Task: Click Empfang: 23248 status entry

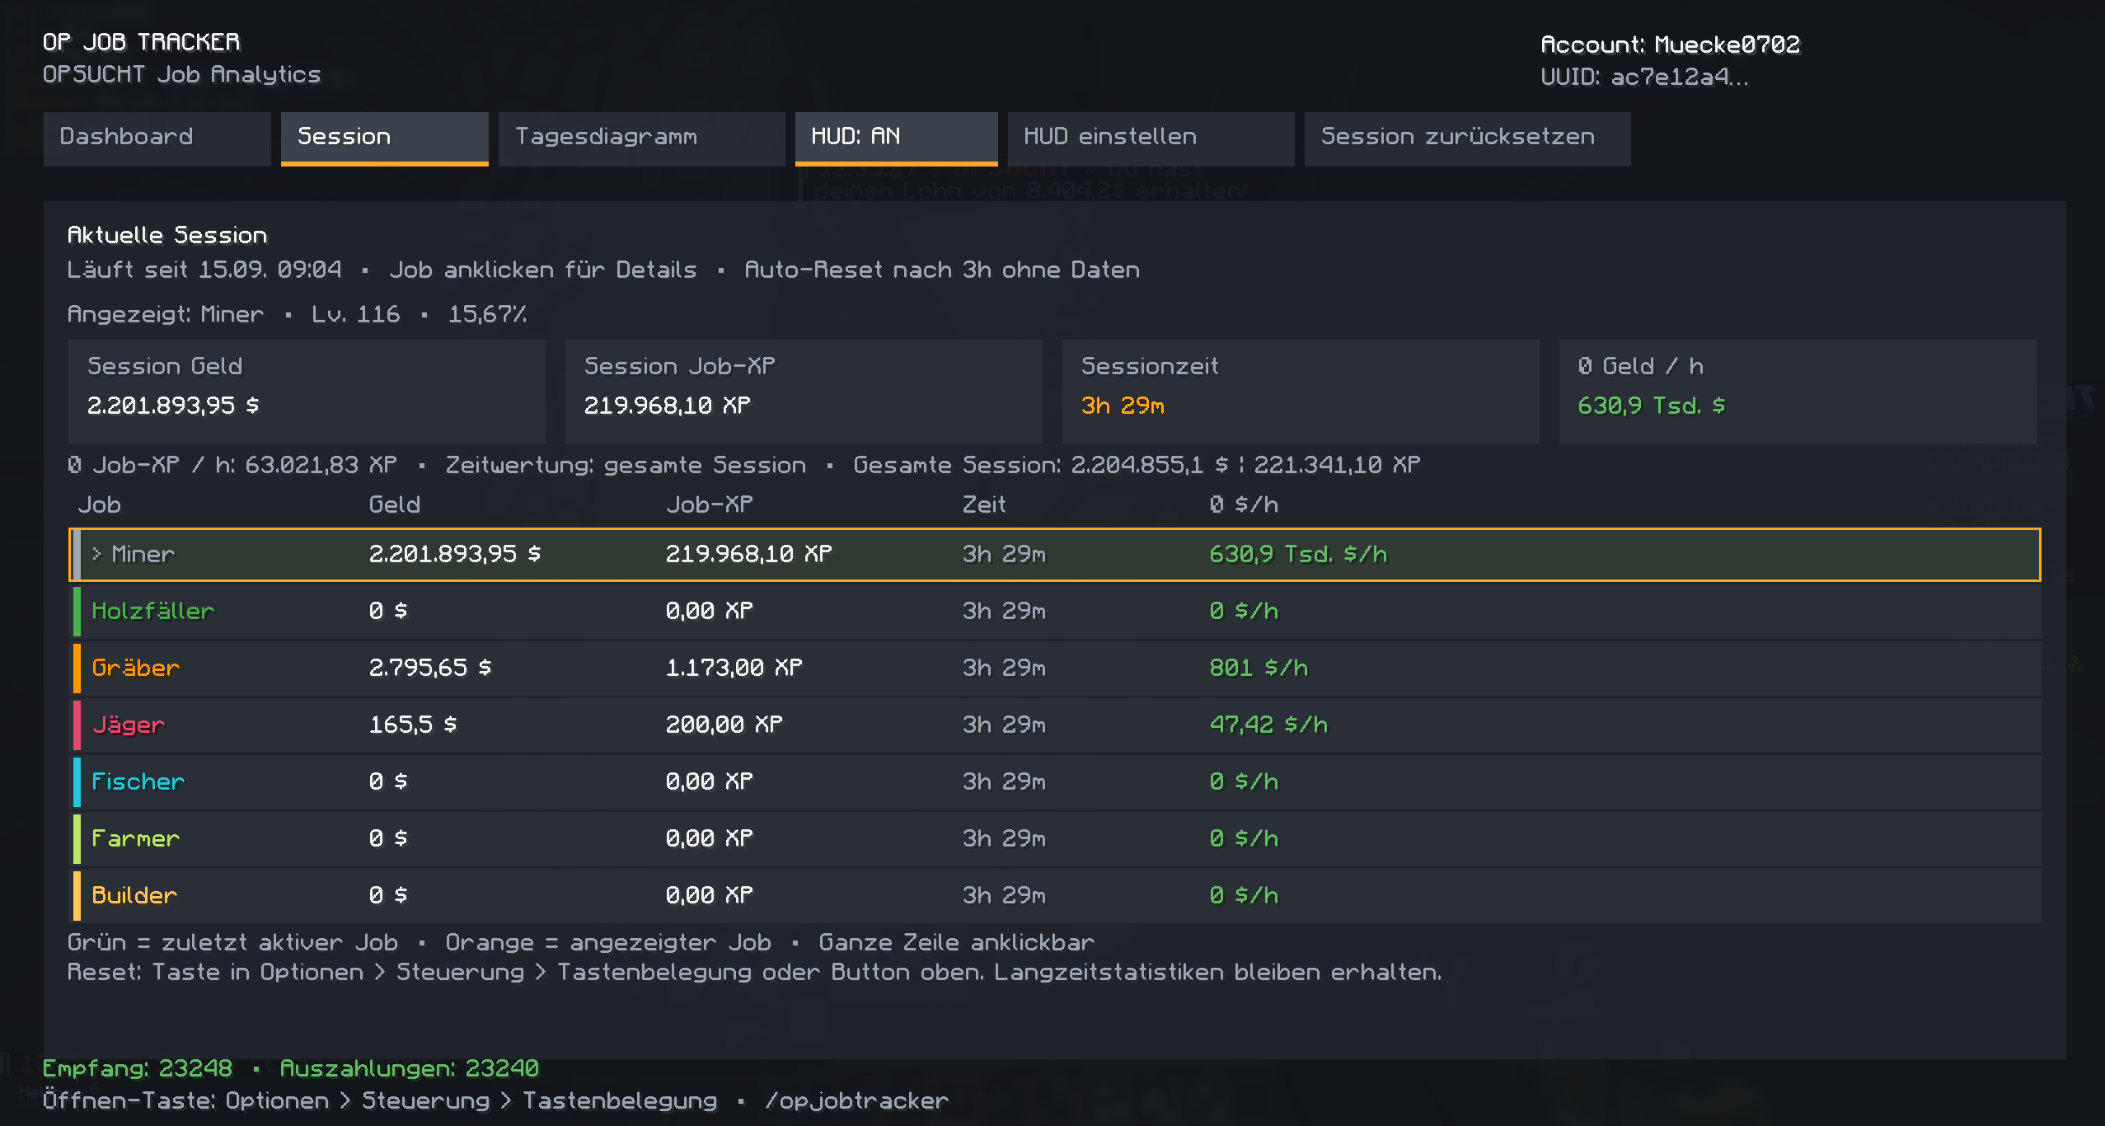Action: click(x=138, y=1068)
